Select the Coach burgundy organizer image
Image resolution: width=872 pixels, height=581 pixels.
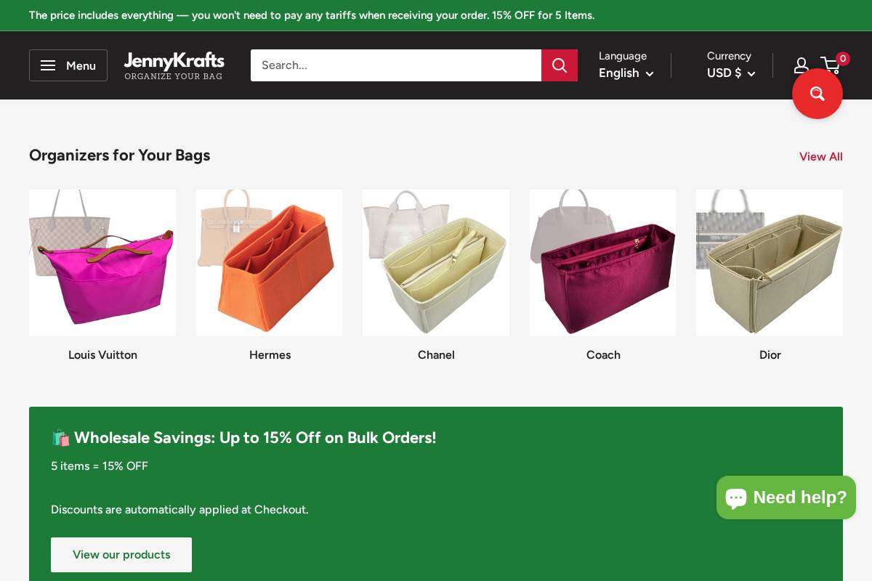[602, 263]
